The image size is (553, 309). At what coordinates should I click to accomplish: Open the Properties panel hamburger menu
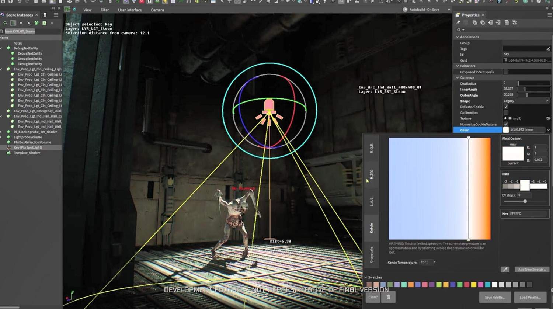point(549,15)
